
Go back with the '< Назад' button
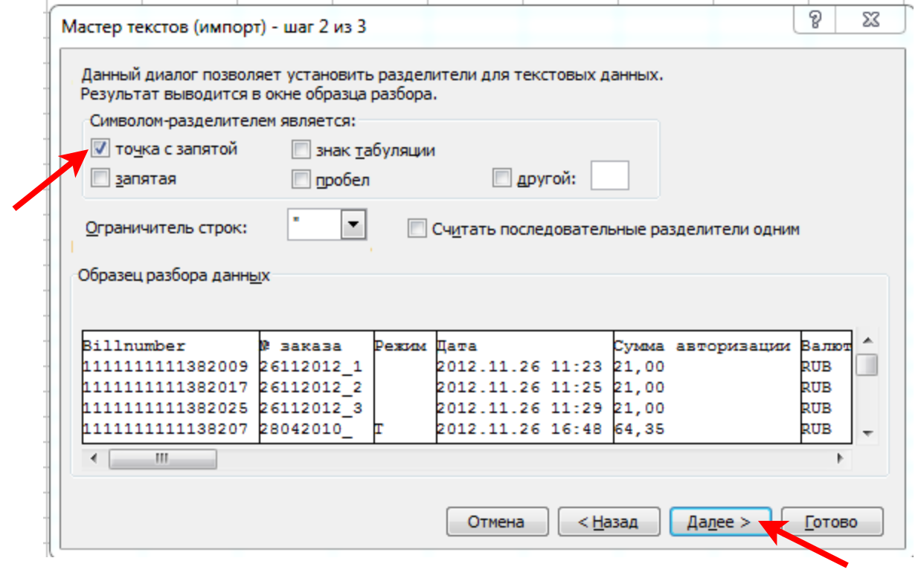coord(609,522)
